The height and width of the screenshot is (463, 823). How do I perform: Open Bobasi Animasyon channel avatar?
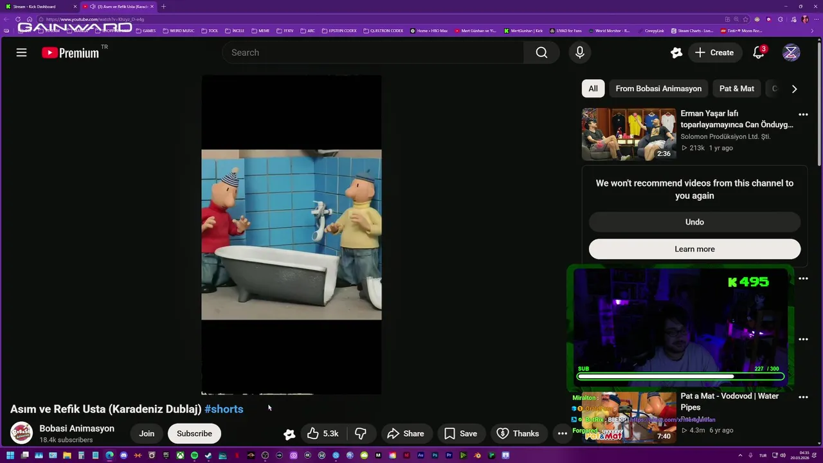tap(21, 433)
